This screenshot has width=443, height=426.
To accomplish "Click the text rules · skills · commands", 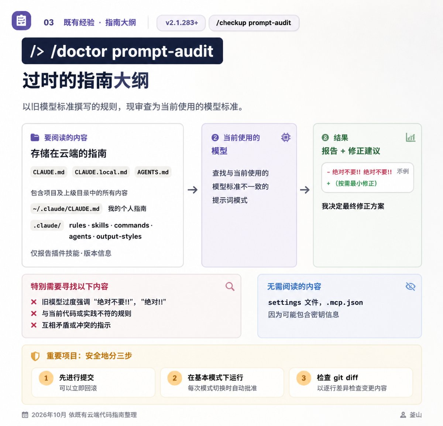I will point(111,225).
